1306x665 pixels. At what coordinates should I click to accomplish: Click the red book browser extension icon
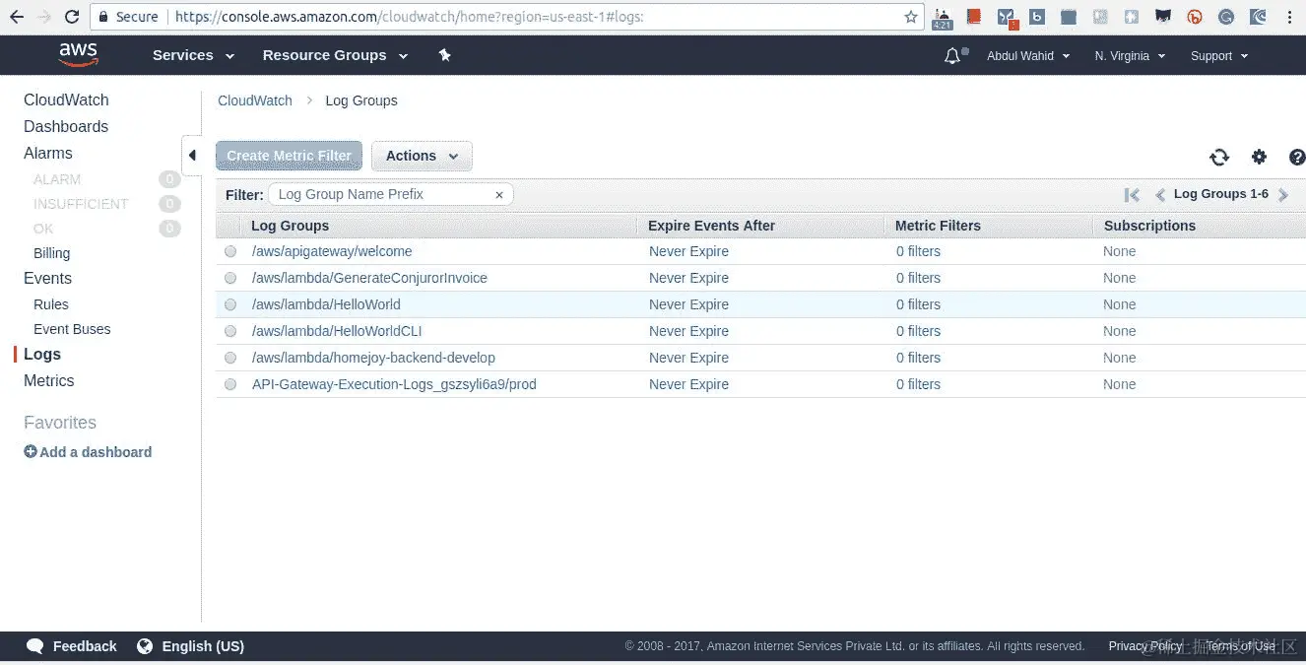click(x=974, y=17)
